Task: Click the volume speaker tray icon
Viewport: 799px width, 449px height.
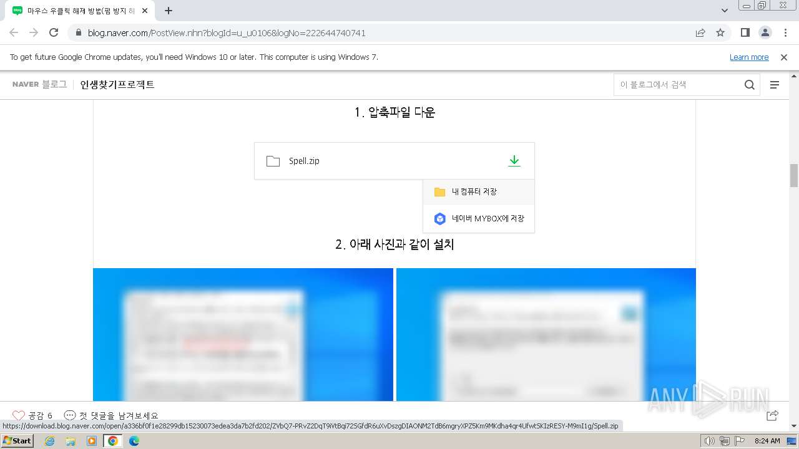Action: [x=710, y=441]
